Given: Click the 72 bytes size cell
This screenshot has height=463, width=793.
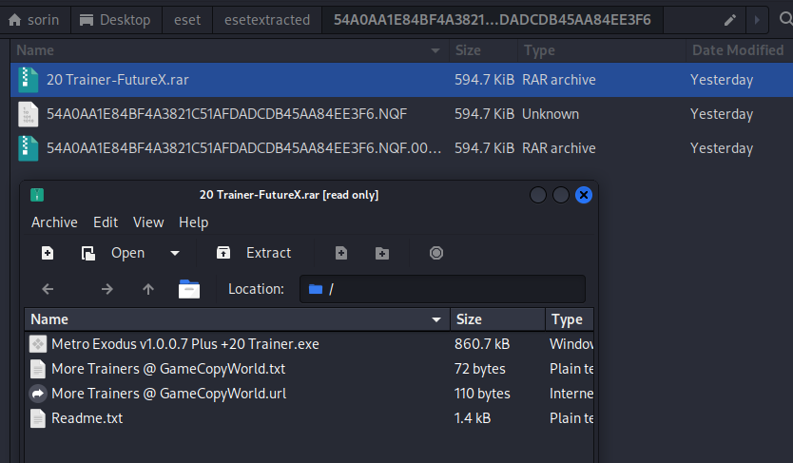Looking at the screenshot, I should point(480,369).
